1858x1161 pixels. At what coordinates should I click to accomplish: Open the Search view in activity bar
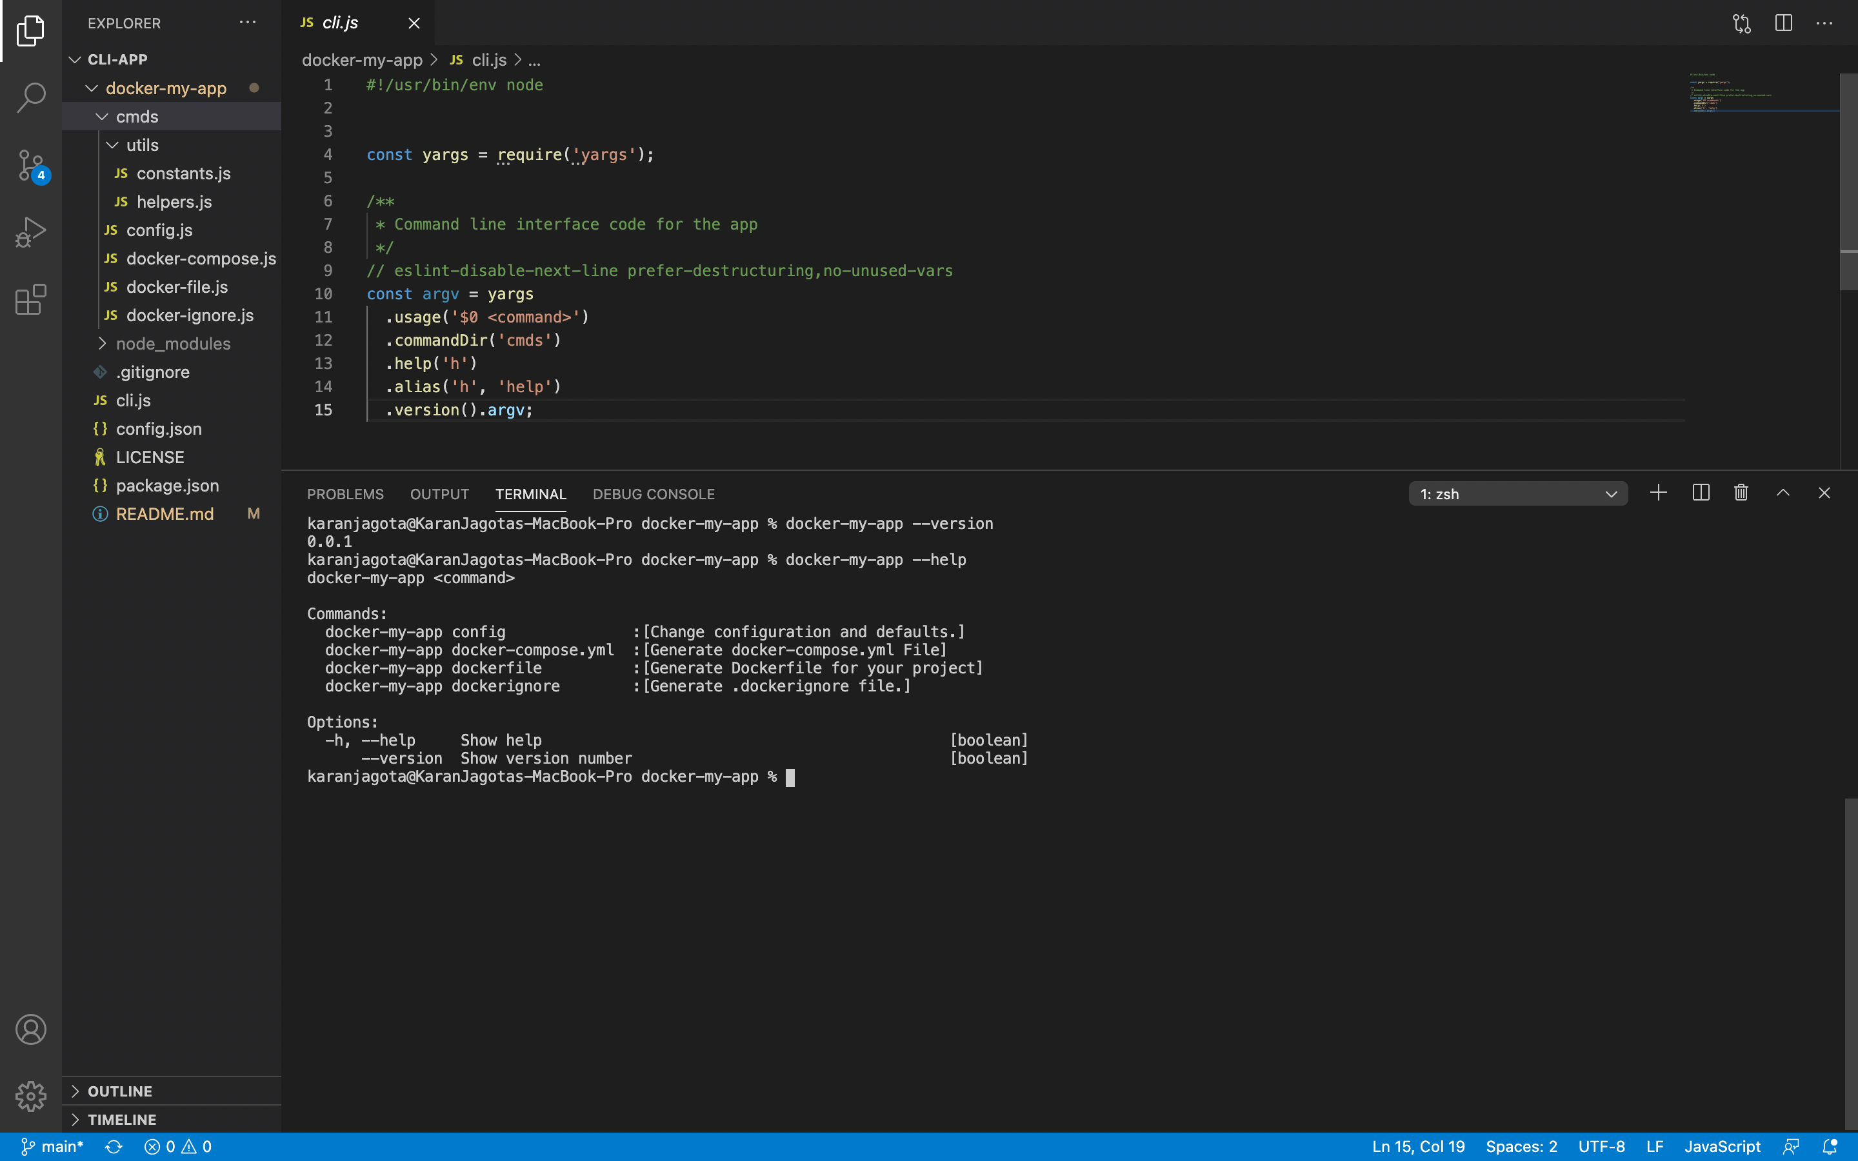click(x=31, y=97)
